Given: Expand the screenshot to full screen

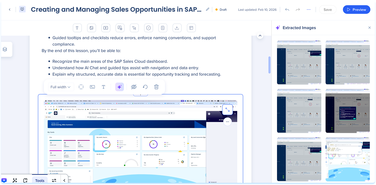Looking at the screenshot, I should tap(227, 110).
